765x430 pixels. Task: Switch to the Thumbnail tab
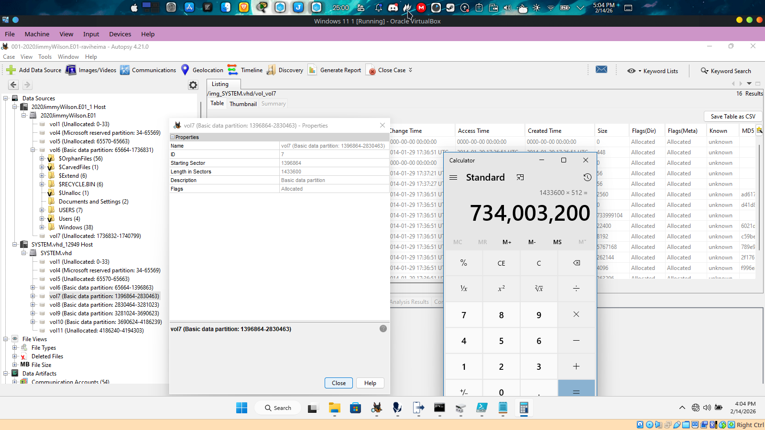pos(243,104)
